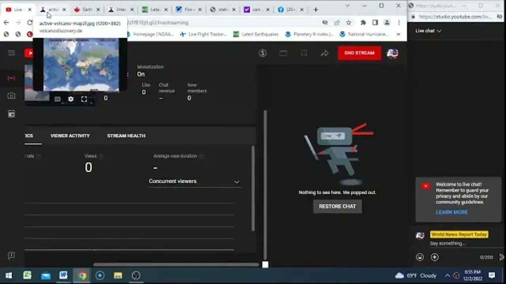The width and height of the screenshot is (506, 284).
Task: Send the chat message arrow icon
Action: point(502,257)
